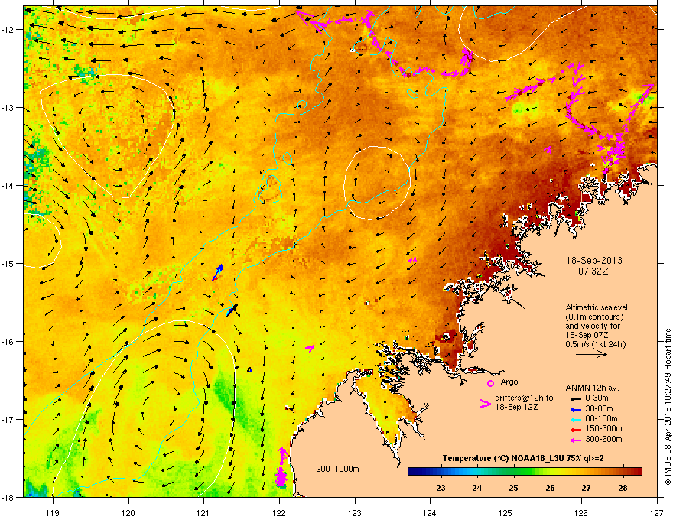Click the 'Argo' legend label

tap(509, 382)
